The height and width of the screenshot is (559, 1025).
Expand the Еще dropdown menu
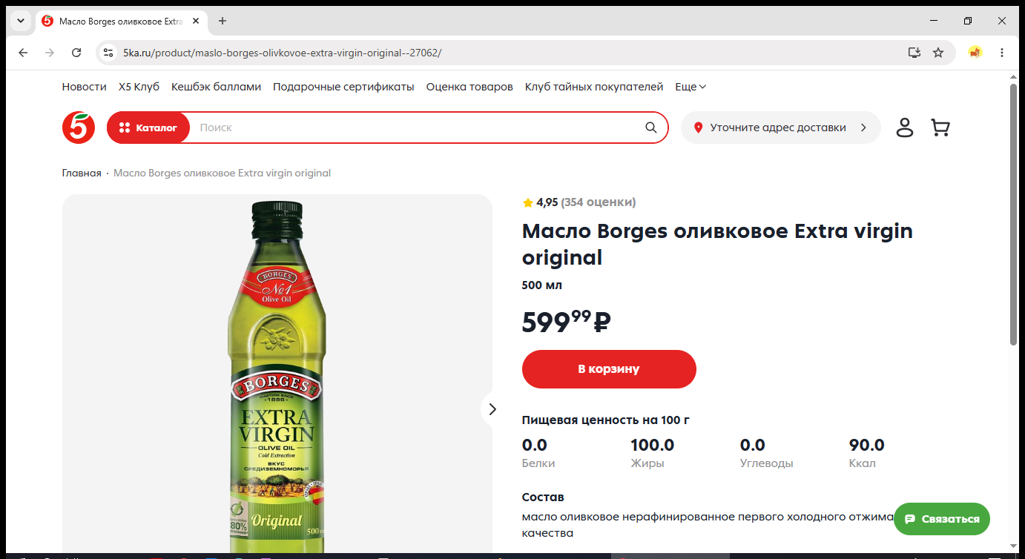[691, 87]
